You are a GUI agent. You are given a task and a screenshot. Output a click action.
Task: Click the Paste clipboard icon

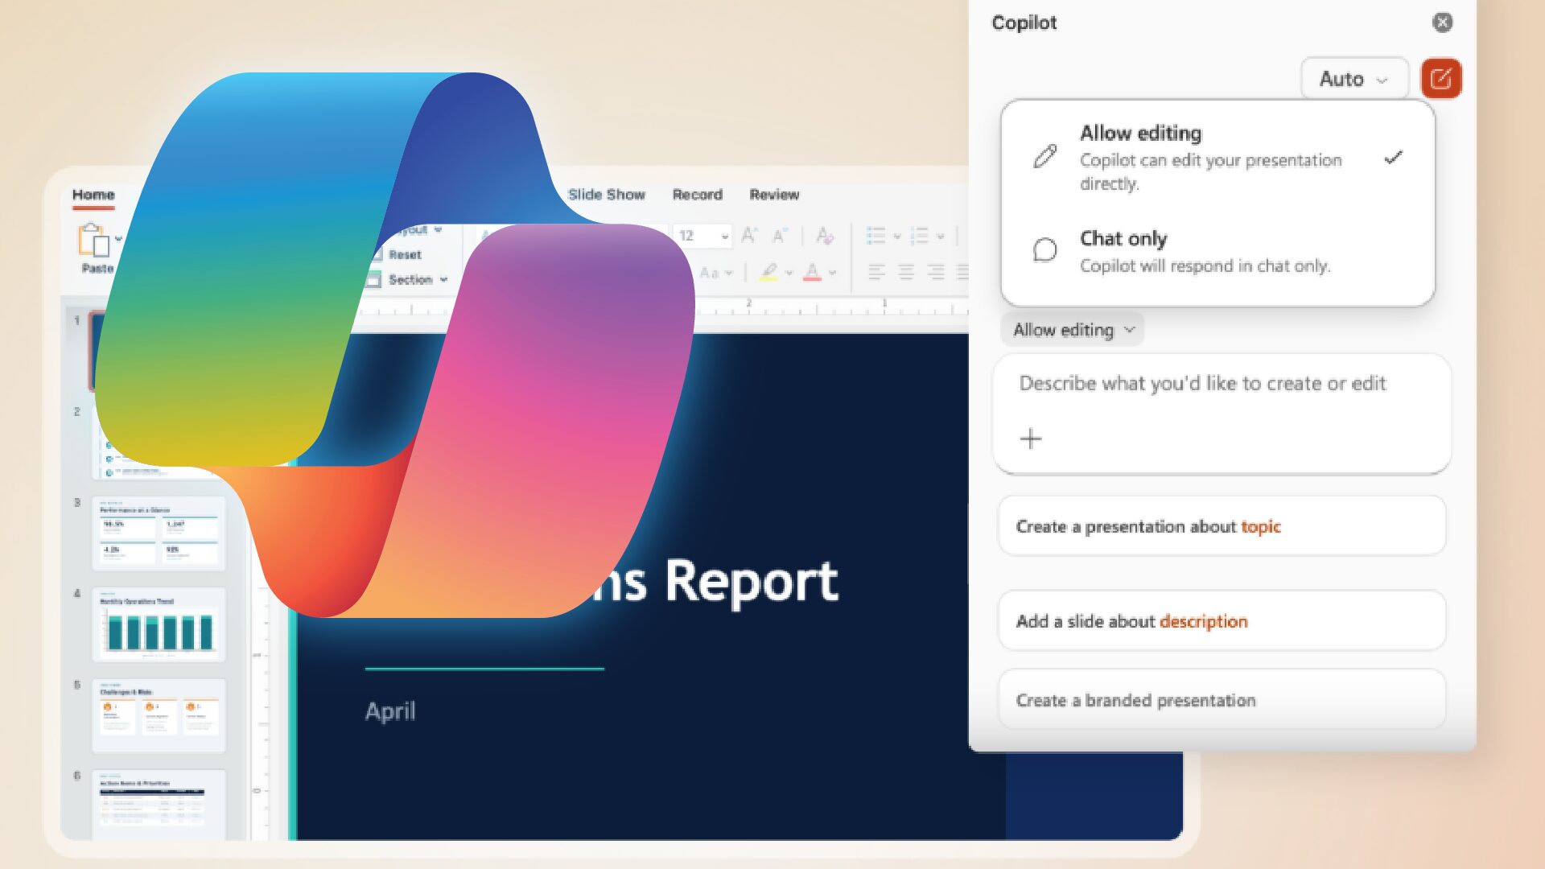pos(93,240)
